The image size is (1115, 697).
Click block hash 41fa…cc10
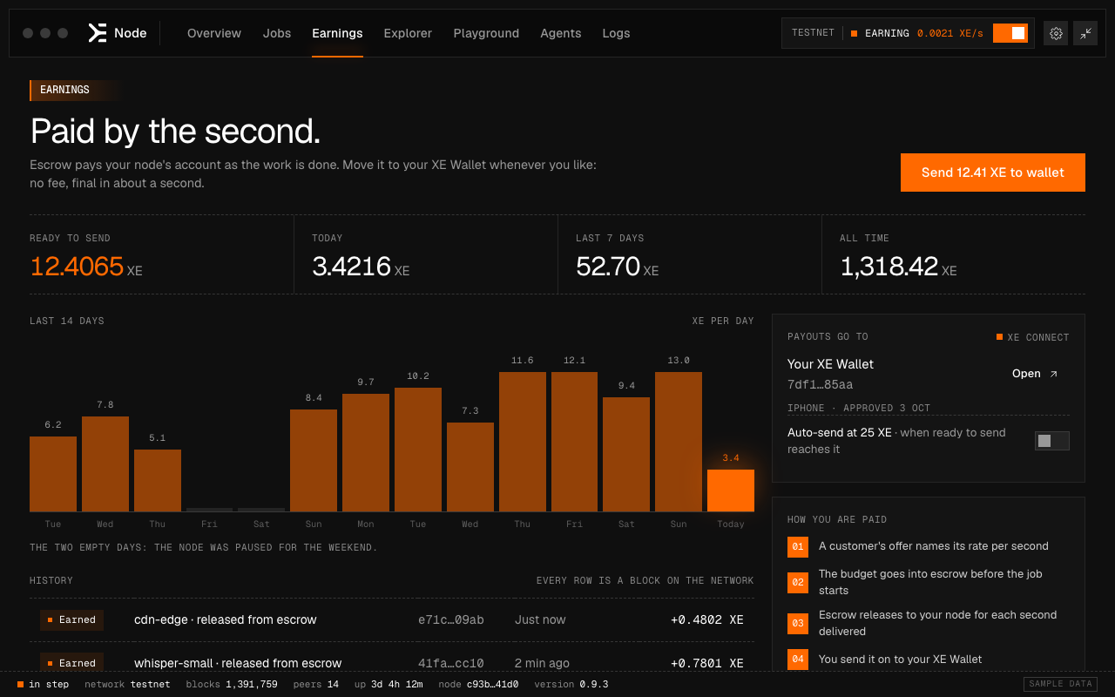(451, 663)
